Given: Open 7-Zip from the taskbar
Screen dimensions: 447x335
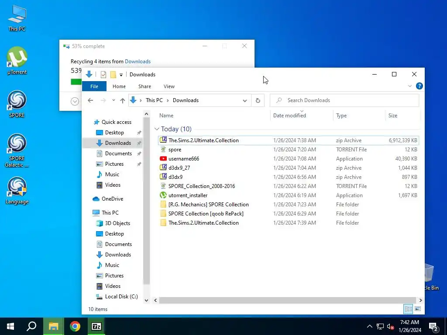Looking at the screenshot, I should point(96,326).
